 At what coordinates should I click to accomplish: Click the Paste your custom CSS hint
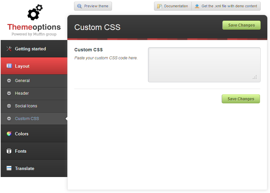click(x=106, y=58)
